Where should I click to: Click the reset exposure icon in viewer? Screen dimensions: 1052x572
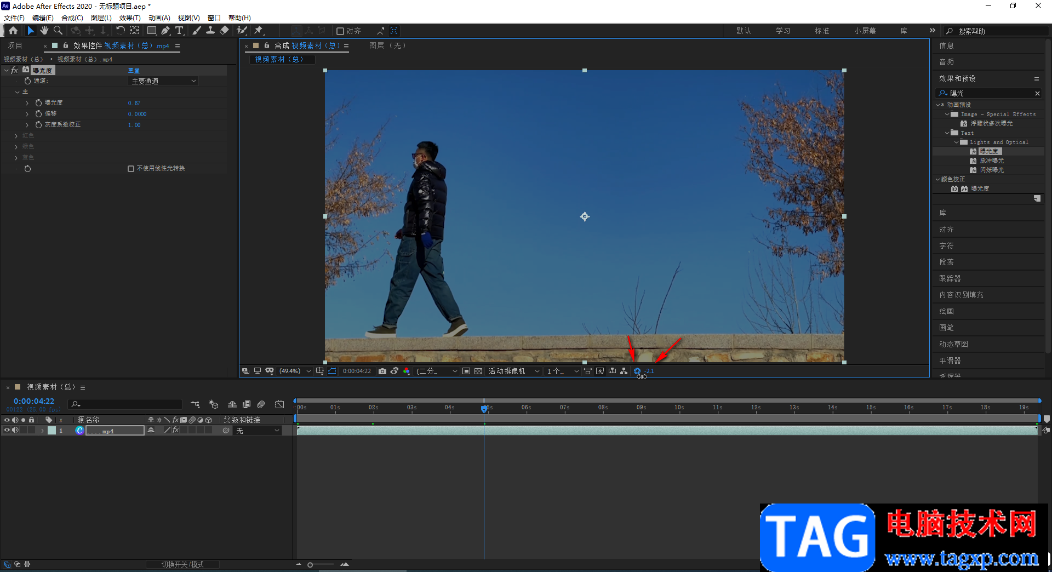[637, 371]
